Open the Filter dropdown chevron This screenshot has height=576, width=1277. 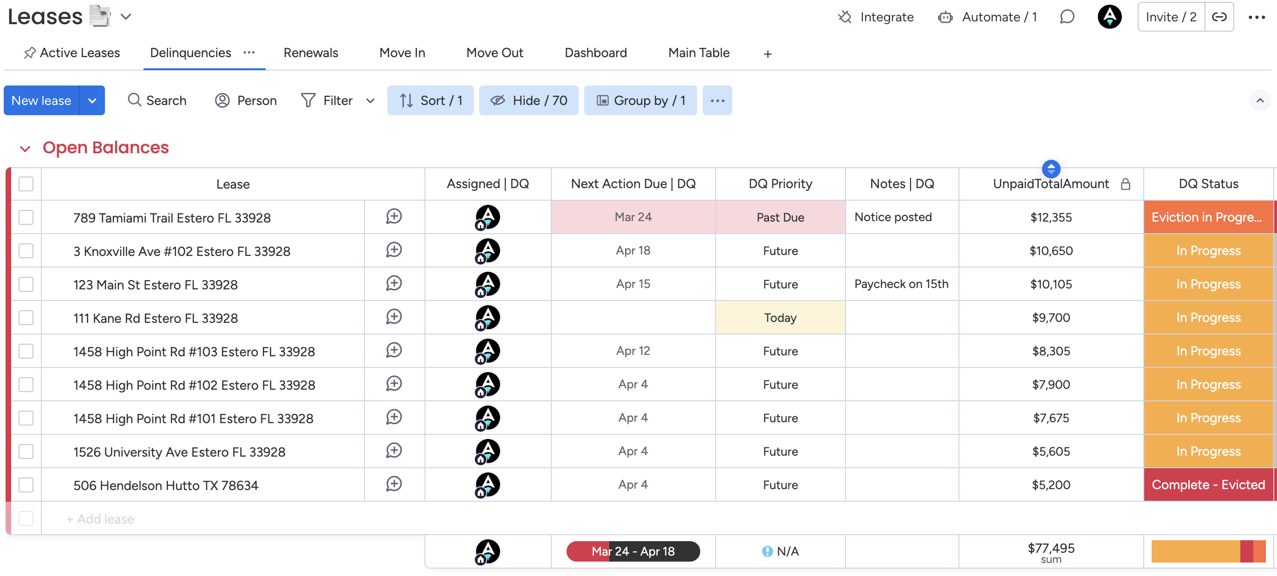click(370, 101)
